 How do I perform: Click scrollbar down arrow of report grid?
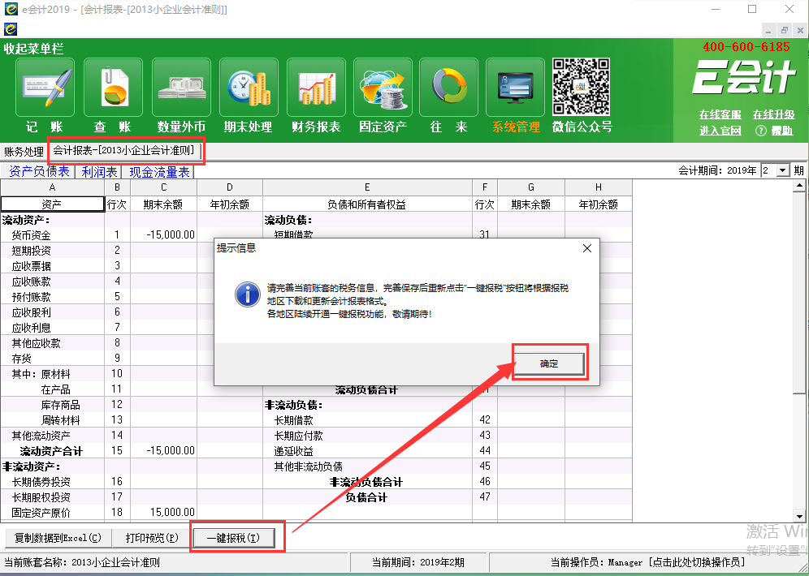tap(800, 516)
